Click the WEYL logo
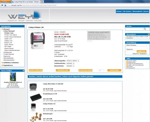This screenshot has height=122, width=150. 25,16
